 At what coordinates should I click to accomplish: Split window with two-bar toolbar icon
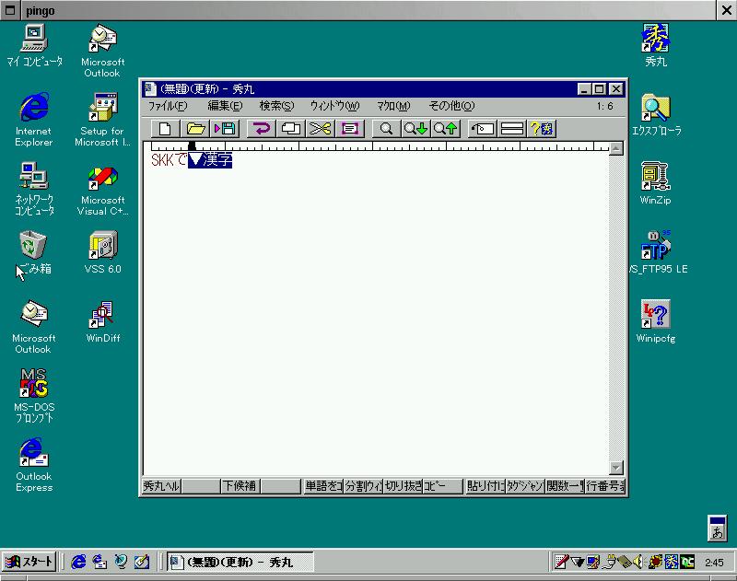(512, 128)
